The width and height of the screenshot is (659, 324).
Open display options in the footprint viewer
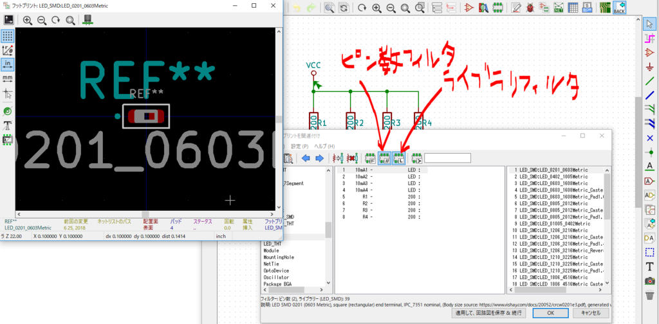[x=8, y=20]
